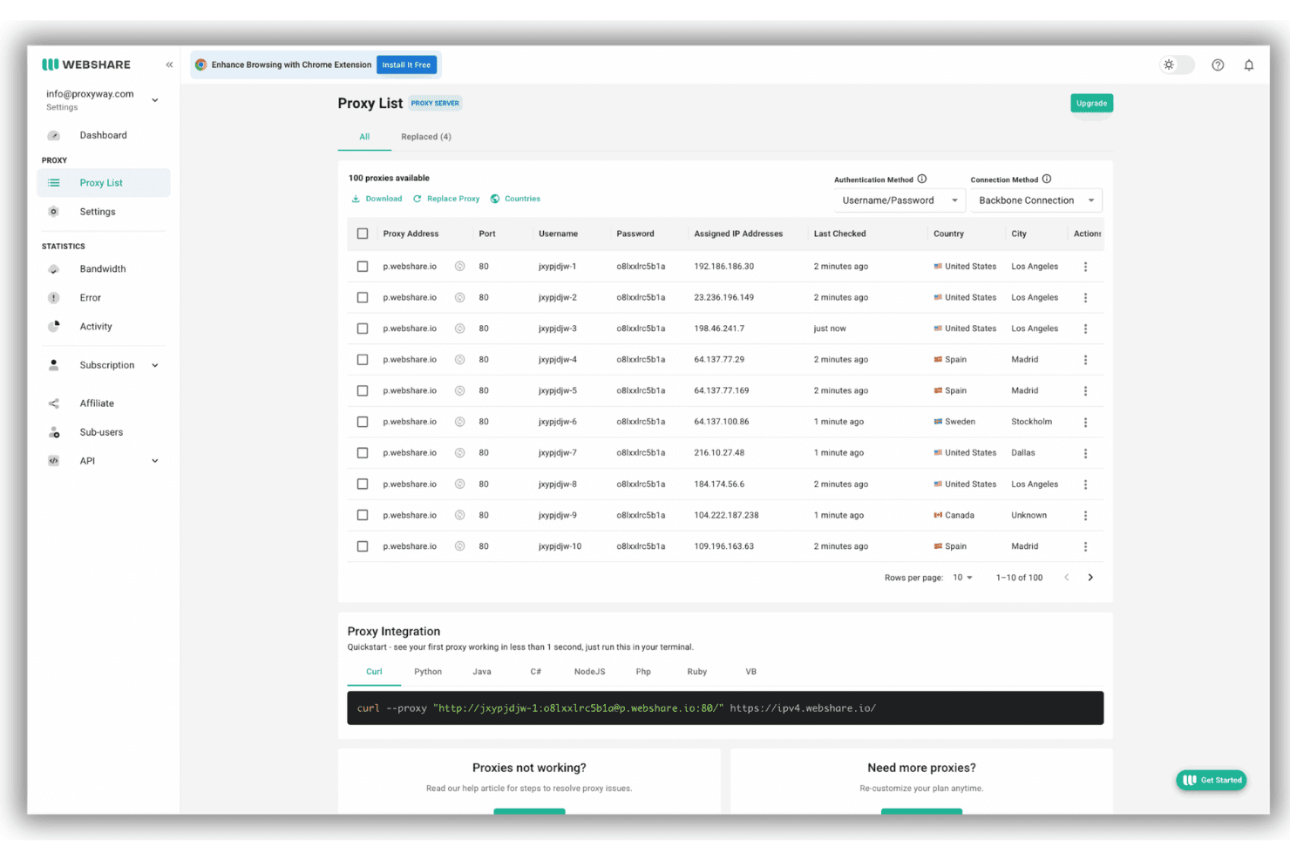The width and height of the screenshot is (1290, 860).
Task: Open actions menu for jxypjdjw-10 row
Action: tap(1085, 546)
